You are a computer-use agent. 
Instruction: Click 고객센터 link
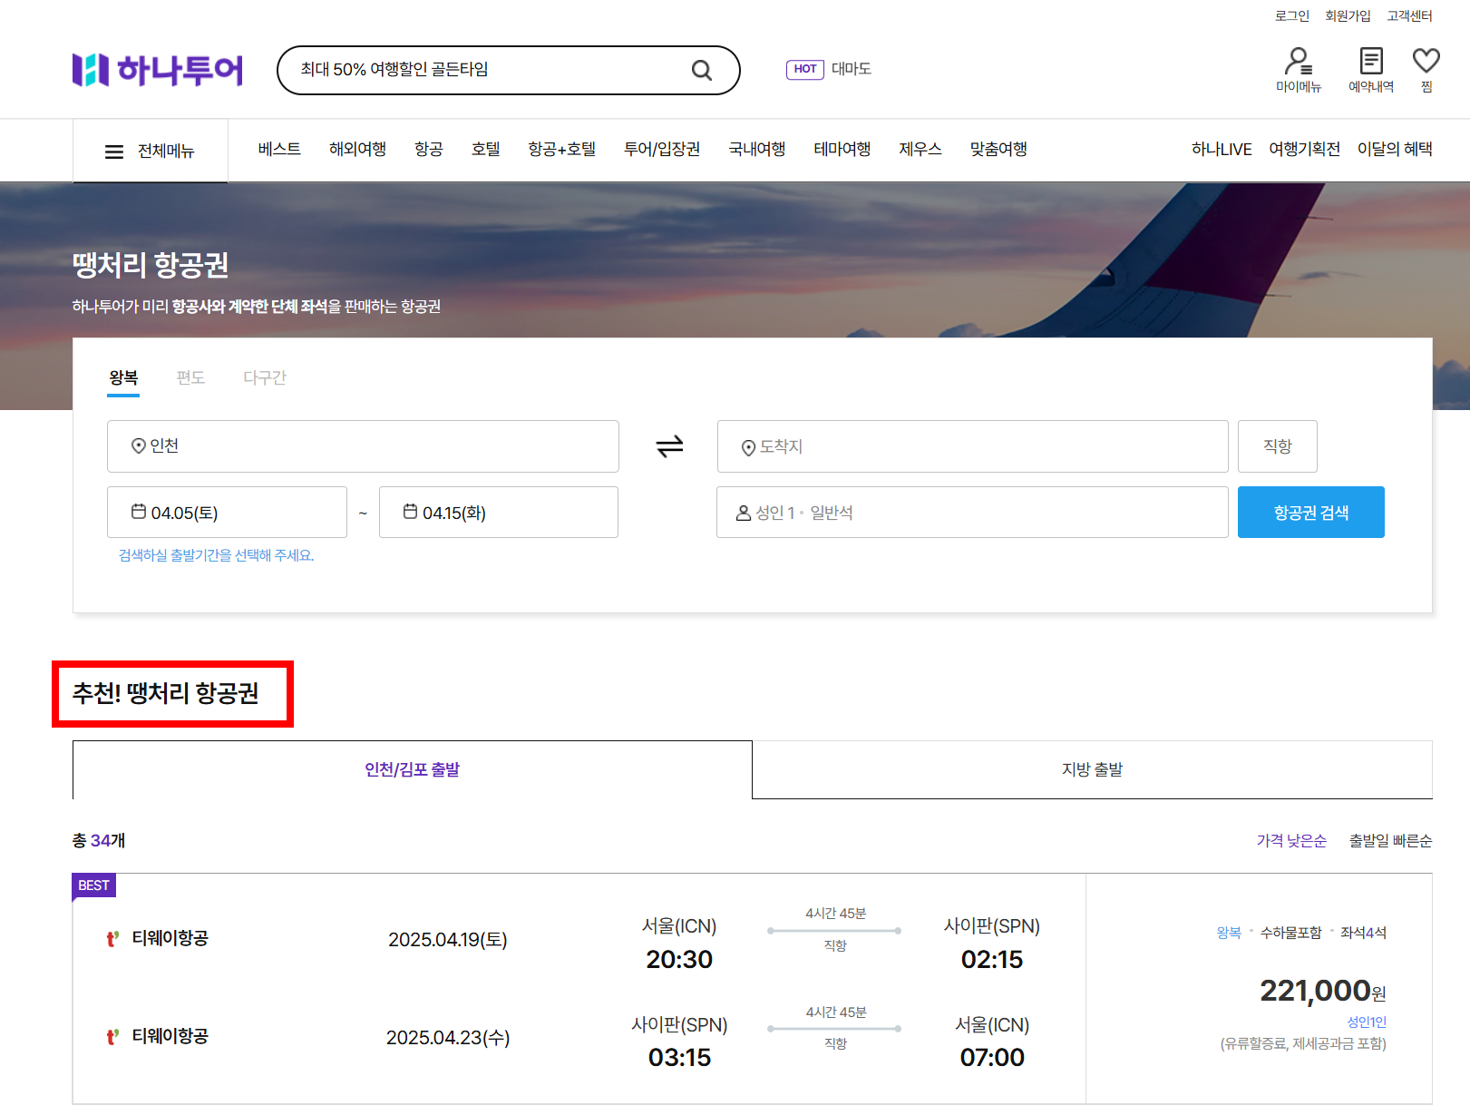[x=1410, y=15]
